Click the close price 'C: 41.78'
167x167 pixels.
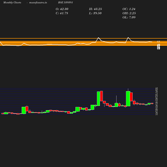(x=62, y=13)
